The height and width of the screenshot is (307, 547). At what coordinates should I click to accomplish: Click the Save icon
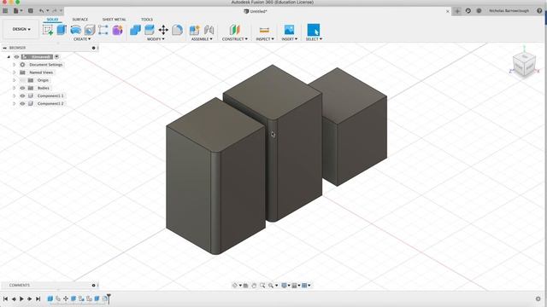tap(31, 11)
